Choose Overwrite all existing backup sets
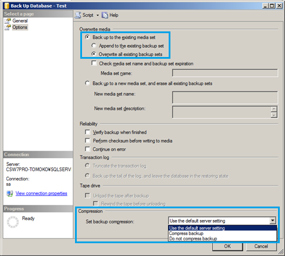The image size is (285, 256). tap(94, 54)
